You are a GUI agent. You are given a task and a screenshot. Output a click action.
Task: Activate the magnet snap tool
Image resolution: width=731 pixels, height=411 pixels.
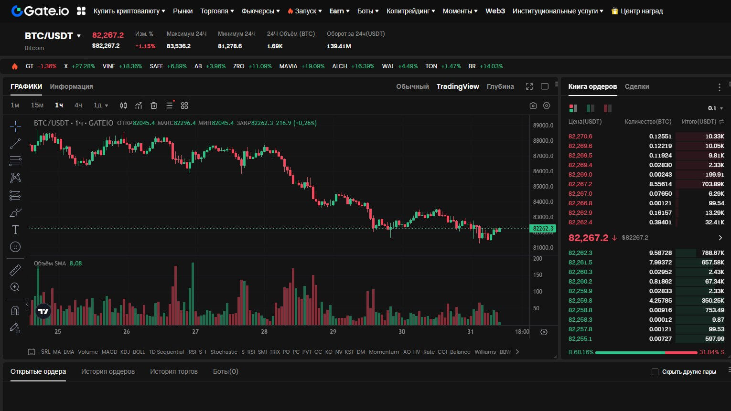tap(15, 311)
